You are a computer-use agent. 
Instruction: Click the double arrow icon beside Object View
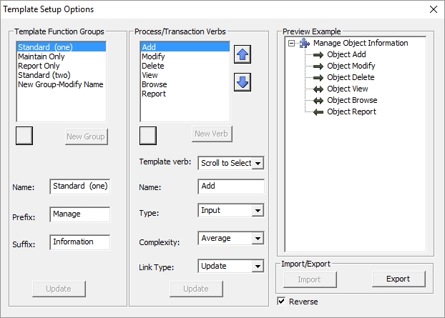click(318, 89)
